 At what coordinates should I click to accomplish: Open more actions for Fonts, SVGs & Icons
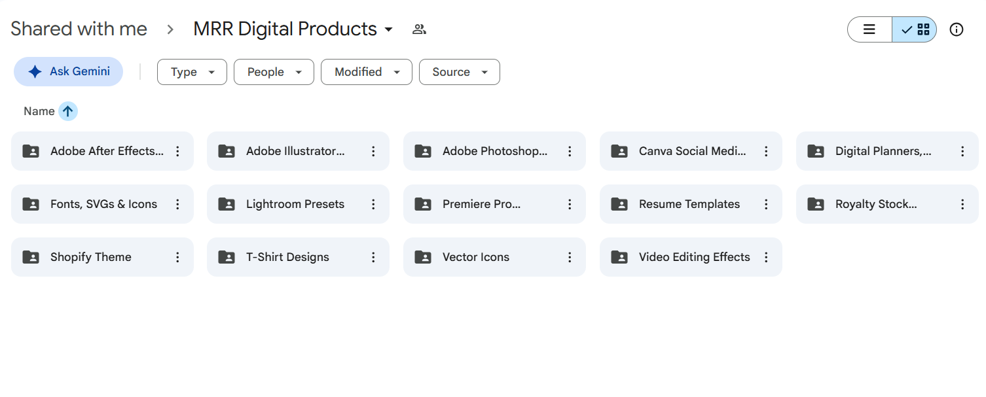(x=177, y=204)
